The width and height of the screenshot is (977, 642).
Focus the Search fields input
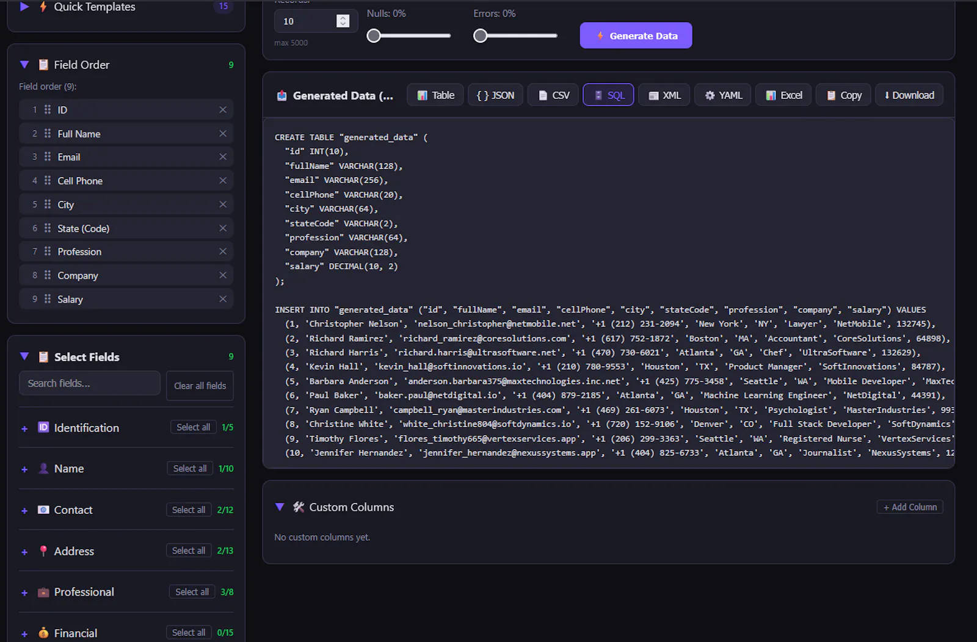[x=90, y=383]
